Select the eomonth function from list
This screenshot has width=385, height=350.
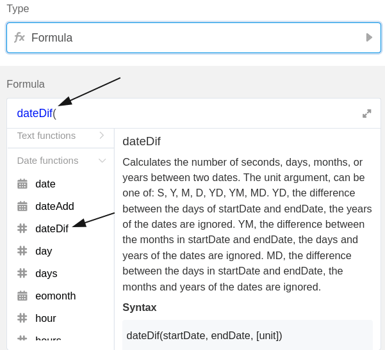coord(56,296)
